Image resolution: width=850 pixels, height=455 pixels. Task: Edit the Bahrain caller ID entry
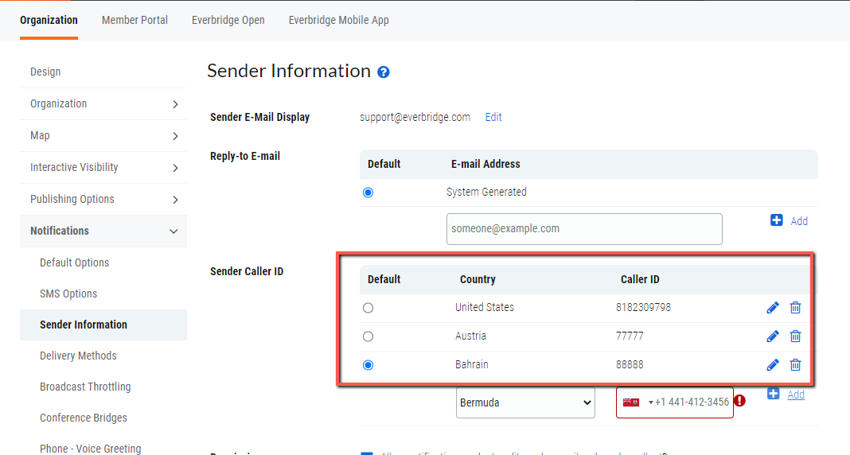[x=772, y=365]
